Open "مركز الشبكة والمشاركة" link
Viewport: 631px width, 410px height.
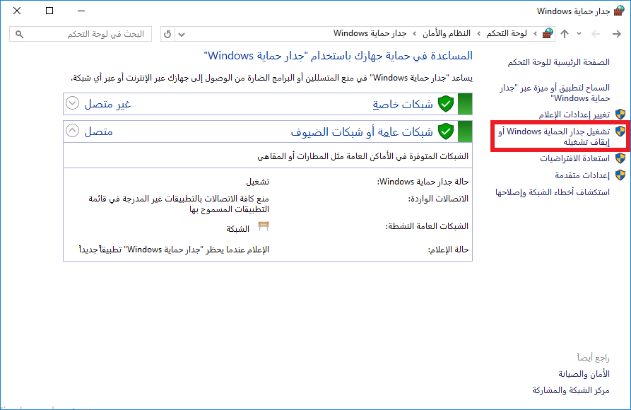(571, 391)
